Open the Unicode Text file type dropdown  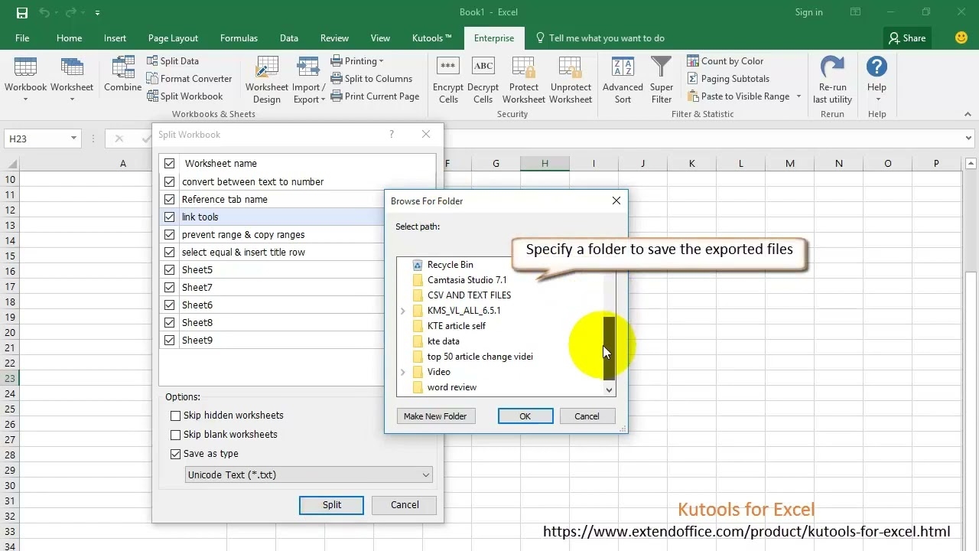[x=426, y=475]
